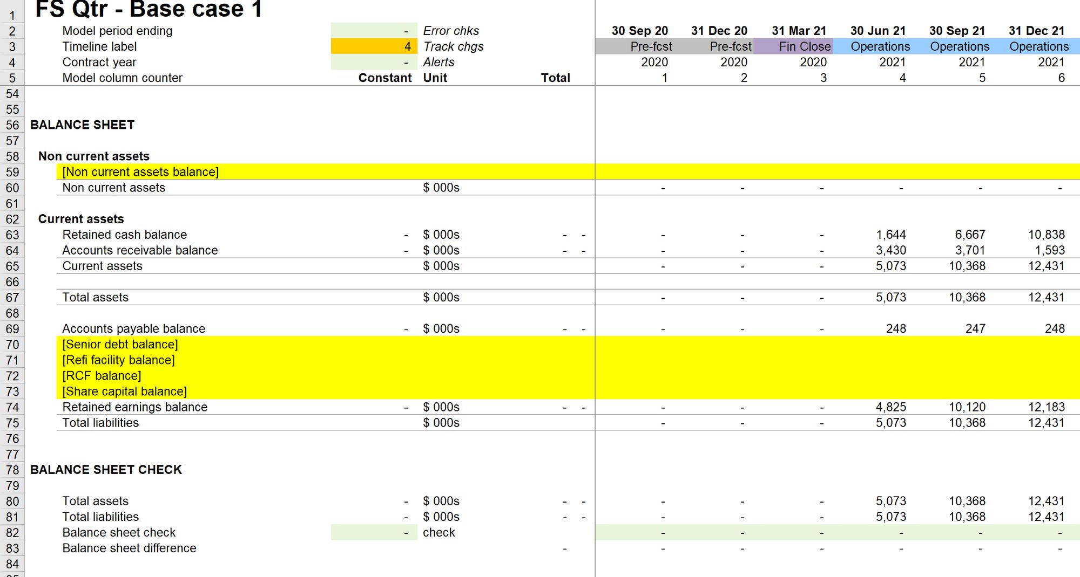Click the retained cash value 1,644
This screenshot has width=1080, height=577.
[x=890, y=235]
